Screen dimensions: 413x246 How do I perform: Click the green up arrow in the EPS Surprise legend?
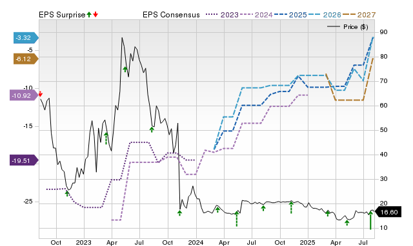click(89, 15)
